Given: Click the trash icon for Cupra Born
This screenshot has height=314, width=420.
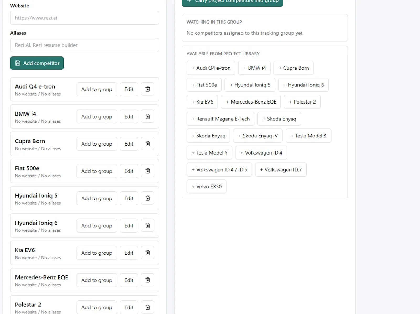Looking at the screenshot, I should pyautogui.click(x=148, y=144).
